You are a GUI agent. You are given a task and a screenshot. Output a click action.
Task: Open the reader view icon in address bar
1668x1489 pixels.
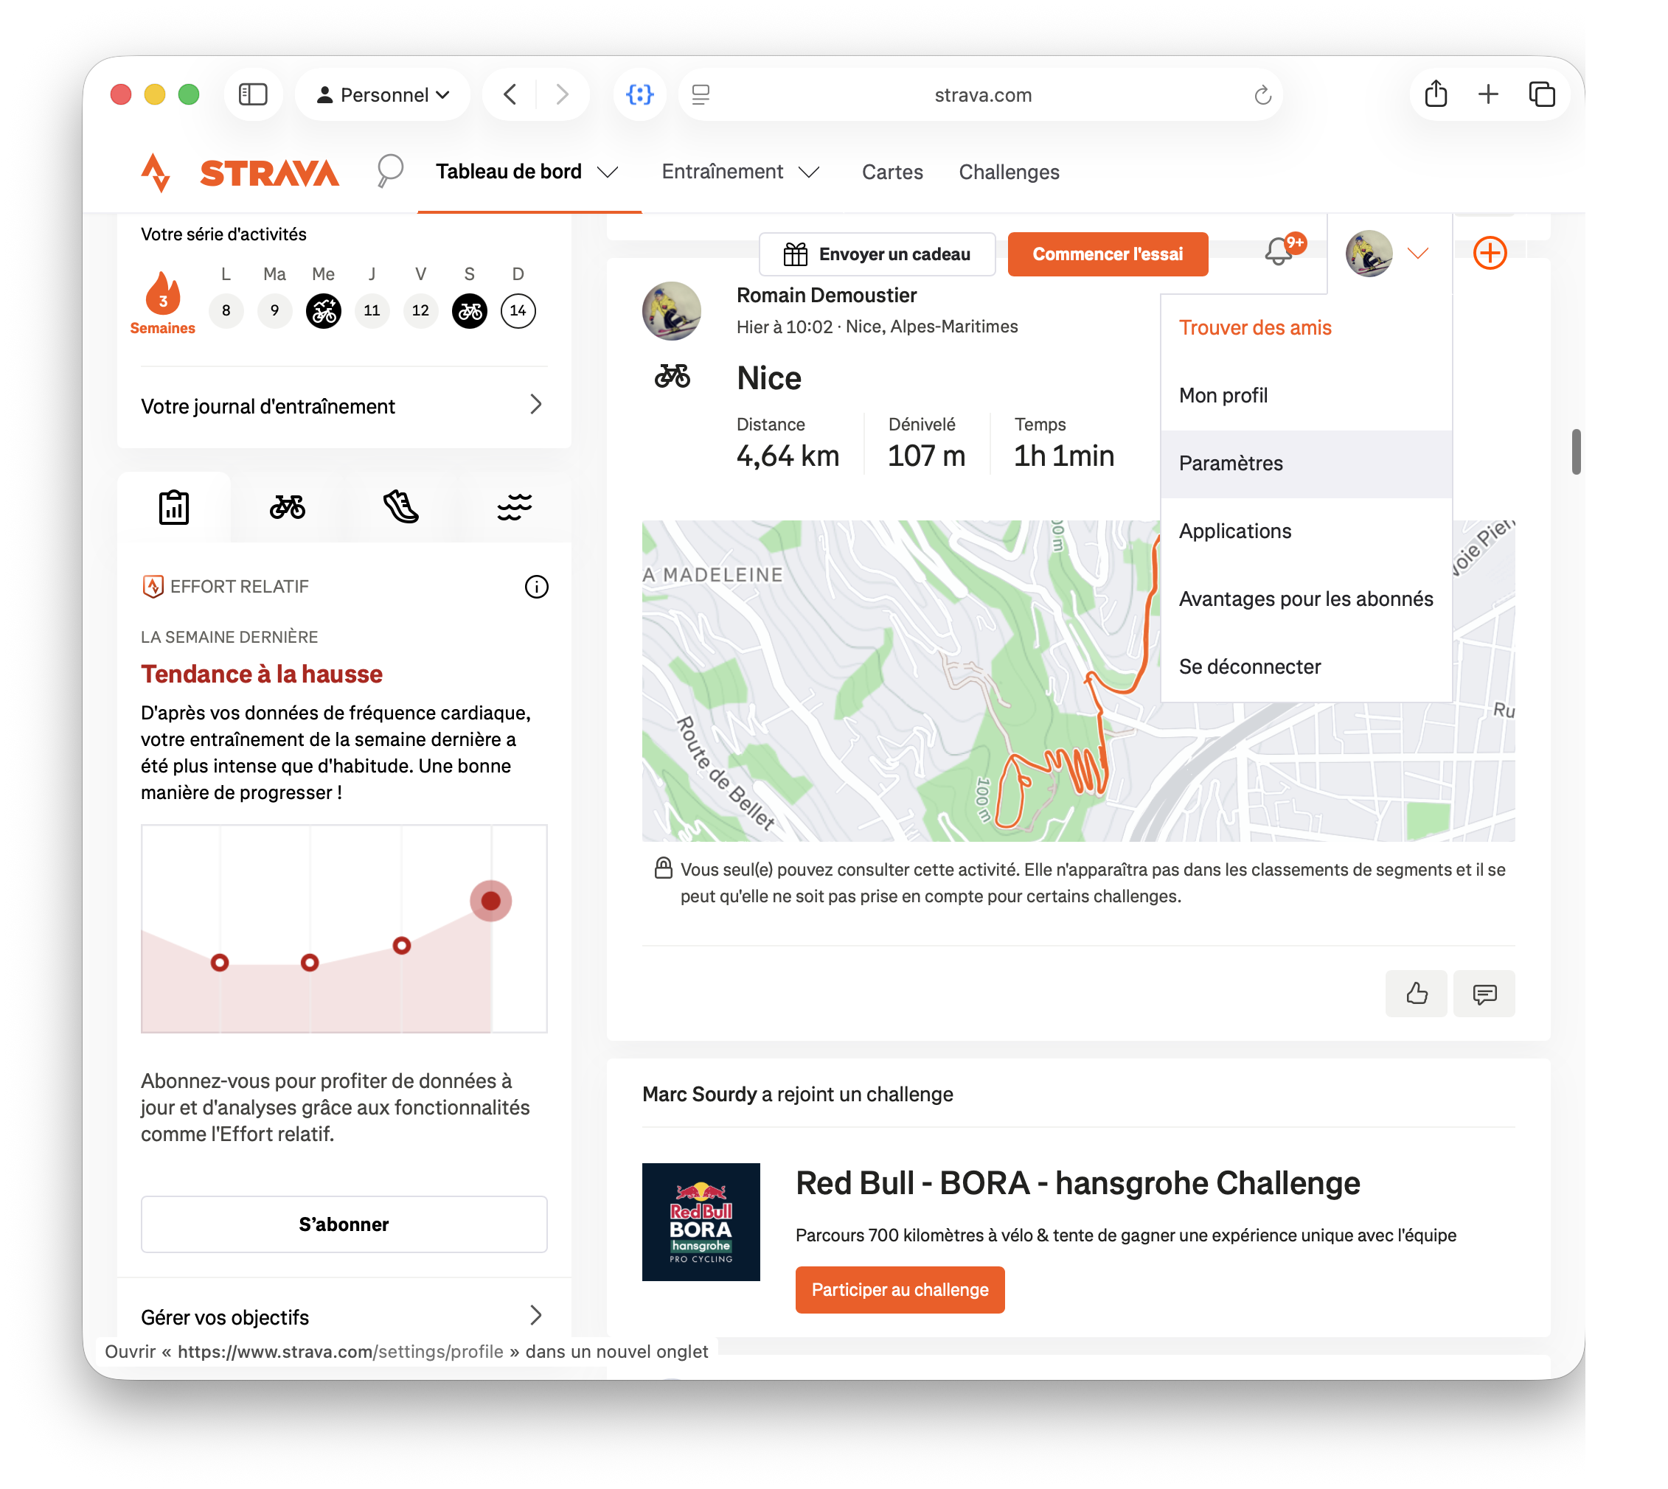(701, 95)
